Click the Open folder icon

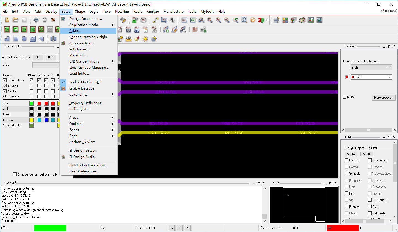tap(16, 20)
